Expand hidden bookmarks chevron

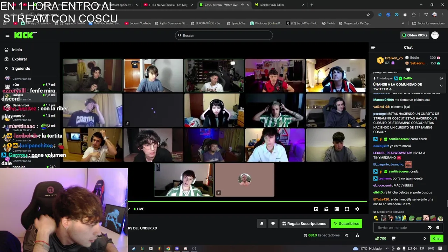click(x=403, y=23)
